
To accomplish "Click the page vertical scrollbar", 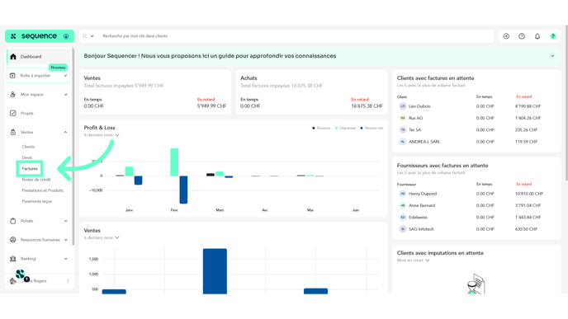I will tap(566, 103).
